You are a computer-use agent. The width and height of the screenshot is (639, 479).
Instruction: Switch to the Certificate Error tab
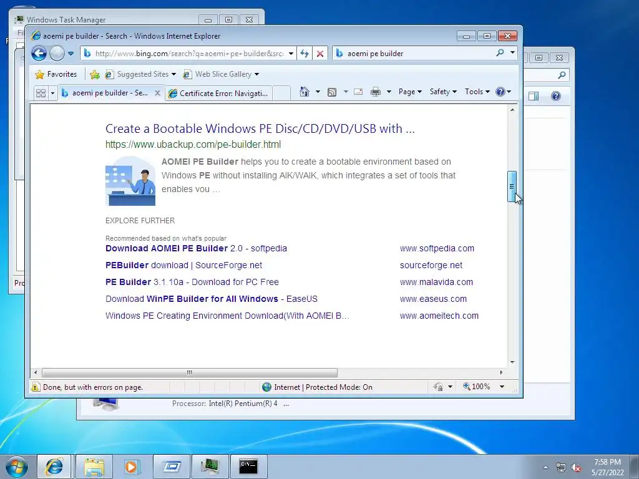click(218, 94)
